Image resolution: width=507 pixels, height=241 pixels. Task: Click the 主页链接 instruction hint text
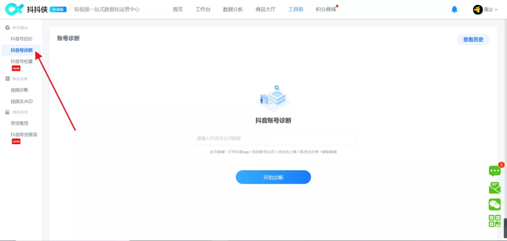coord(273,152)
